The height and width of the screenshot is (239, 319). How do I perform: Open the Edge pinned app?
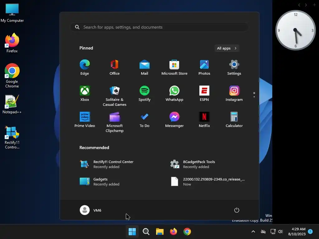[x=85, y=68]
